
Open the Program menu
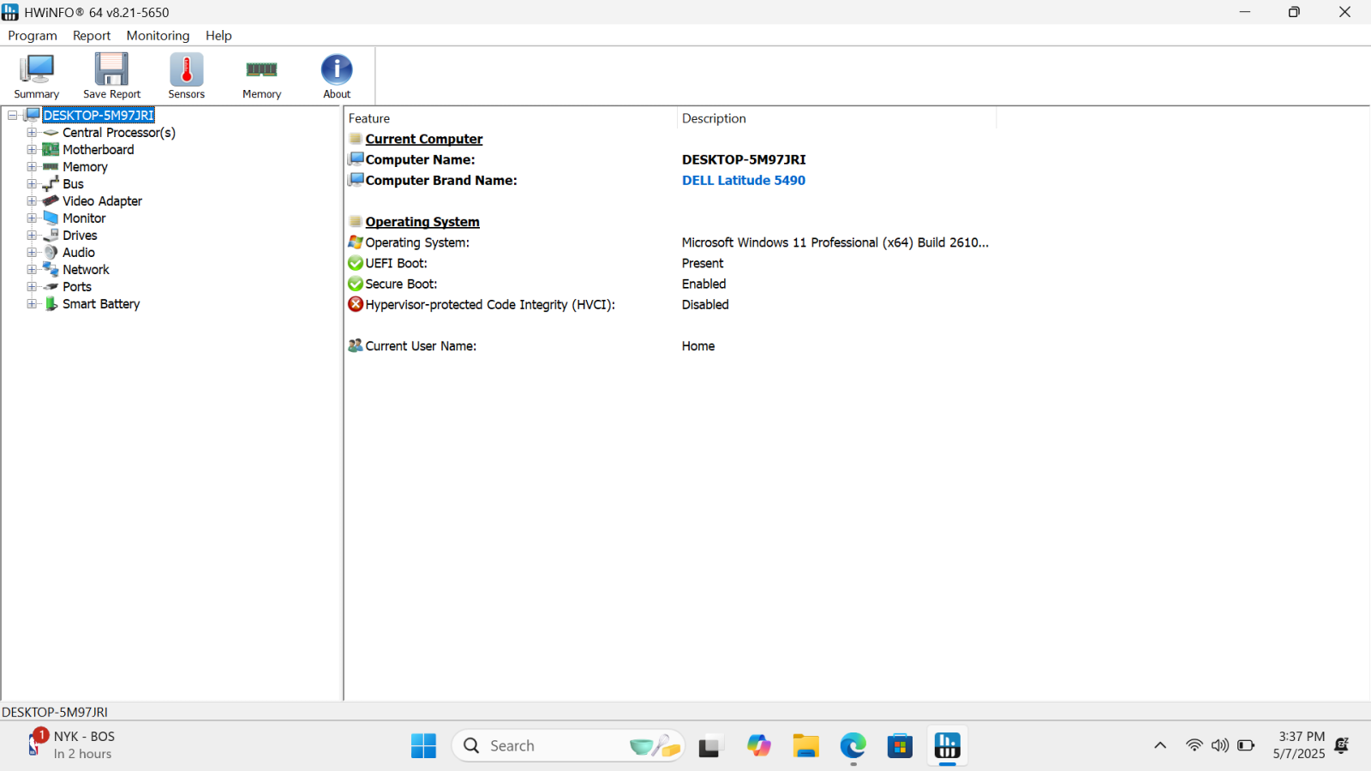pos(33,36)
